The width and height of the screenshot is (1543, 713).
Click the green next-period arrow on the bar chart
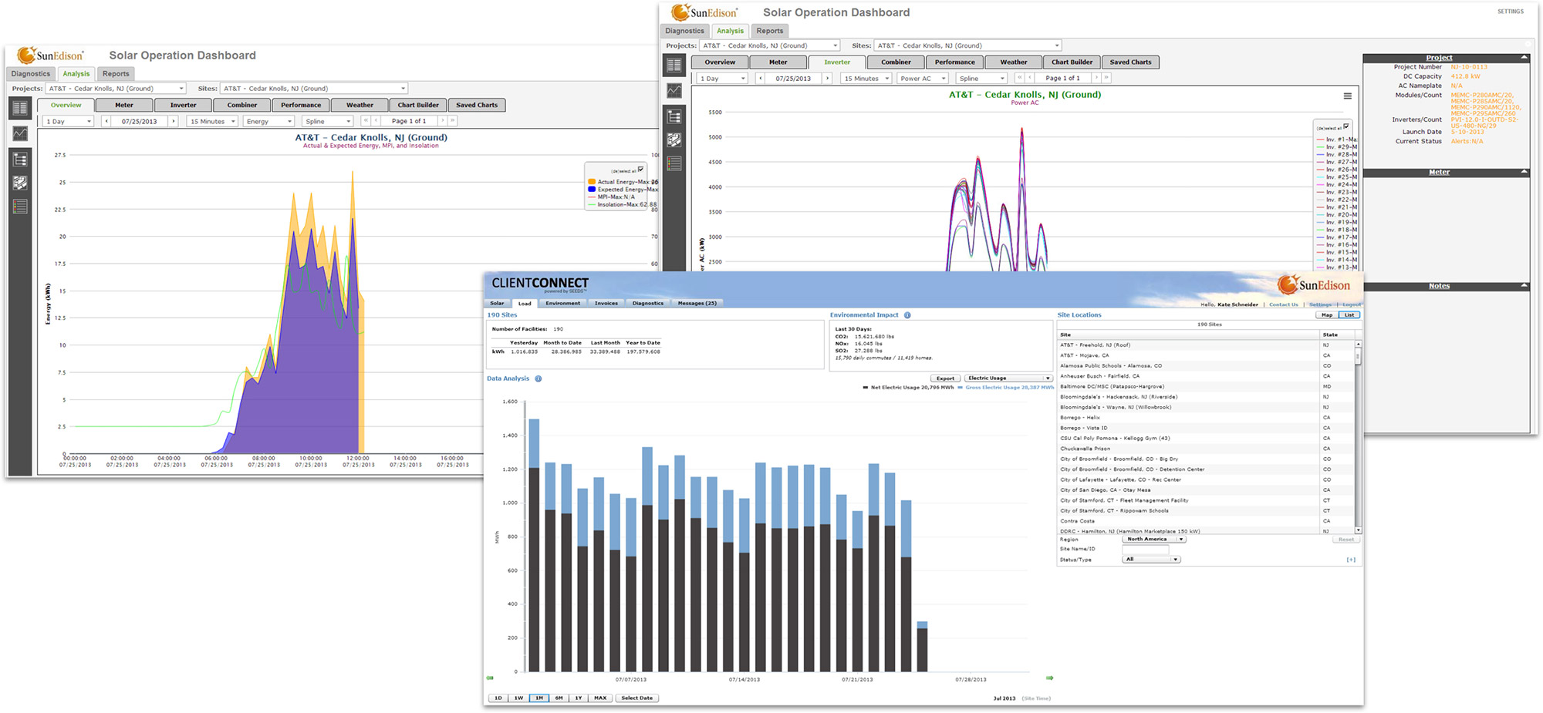(x=1049, y=678)
